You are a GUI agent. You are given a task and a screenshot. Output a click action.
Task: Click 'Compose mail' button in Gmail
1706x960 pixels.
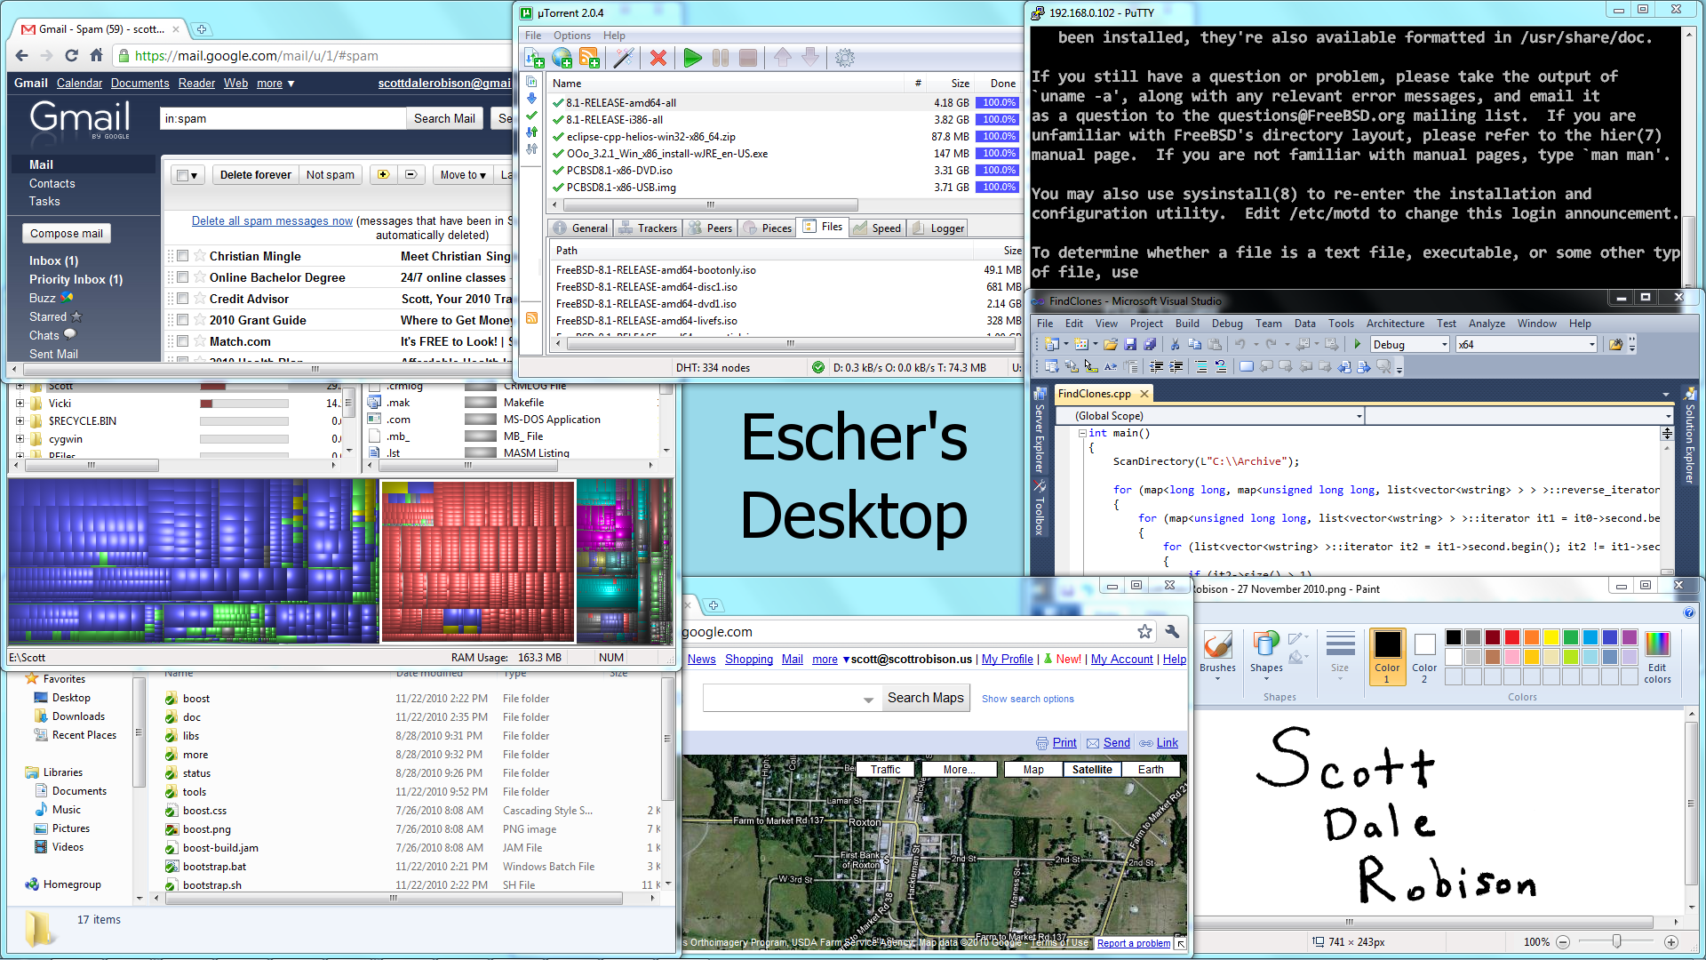pos(67,234)
